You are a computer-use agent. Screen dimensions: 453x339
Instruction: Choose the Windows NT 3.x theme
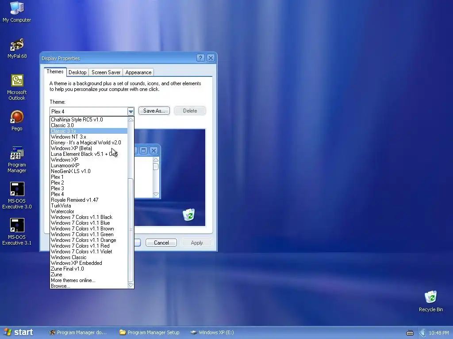pos(88,137)
